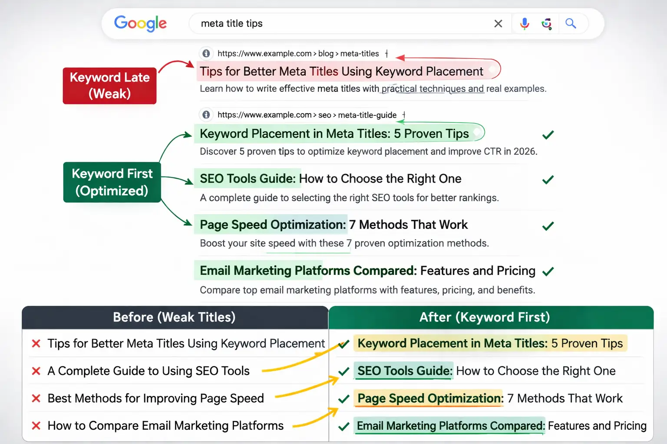Viewport: 667px width, 444px height.
Task: Clear the search query with the X icon
Action: tap(498, 23)
